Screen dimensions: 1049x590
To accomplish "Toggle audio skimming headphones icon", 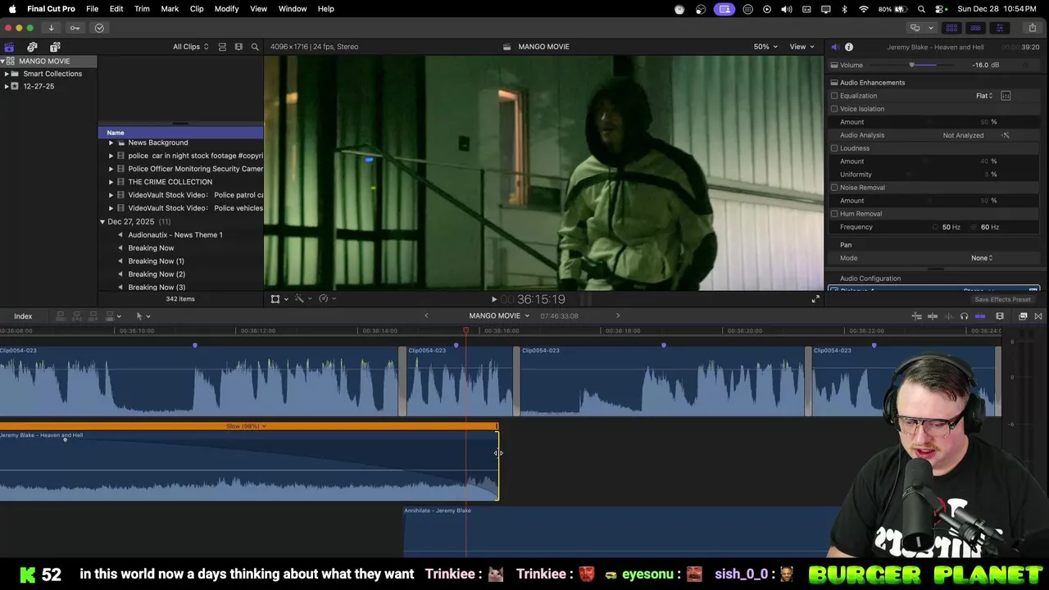I will (x=964, y=316).
